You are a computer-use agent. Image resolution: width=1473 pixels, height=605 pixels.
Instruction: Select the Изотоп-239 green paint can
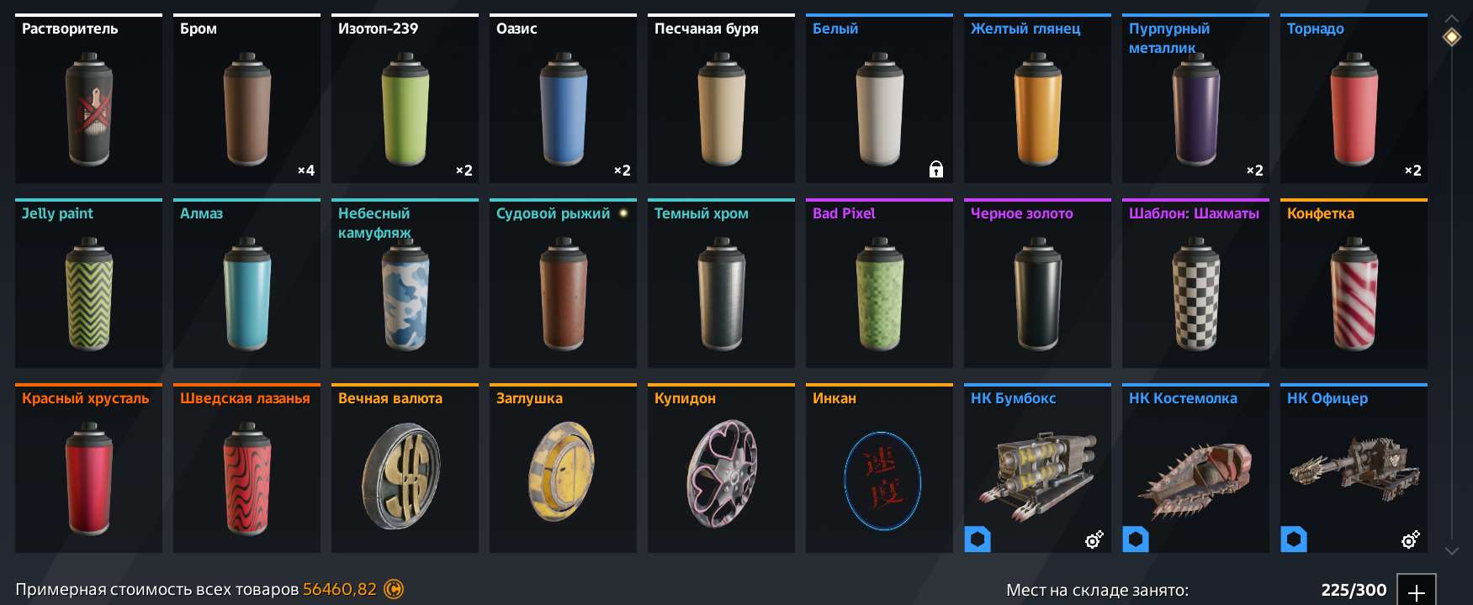405,98
